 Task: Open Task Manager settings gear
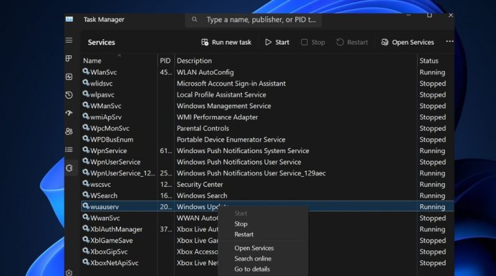[69, 272]
